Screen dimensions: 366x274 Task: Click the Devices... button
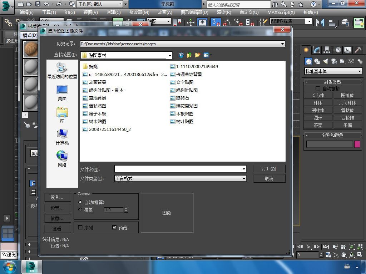coord(58,197)
